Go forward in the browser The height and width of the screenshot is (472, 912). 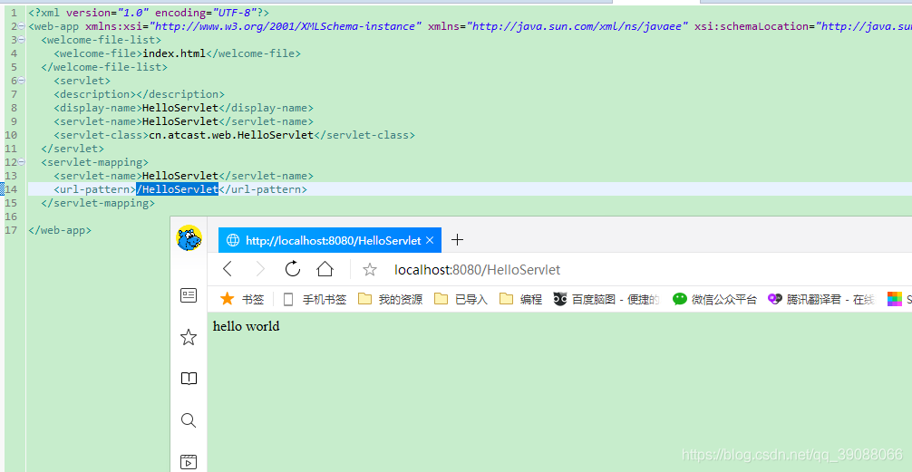[260, 269]
